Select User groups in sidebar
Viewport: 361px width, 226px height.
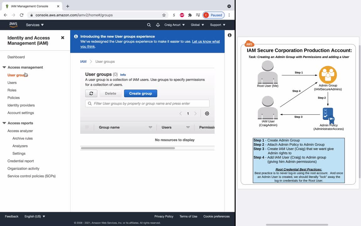(17, 75)
